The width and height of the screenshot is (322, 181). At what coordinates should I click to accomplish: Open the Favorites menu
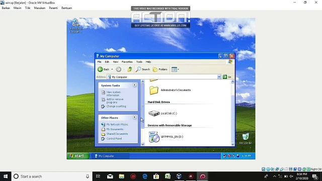tap(127, 62)
